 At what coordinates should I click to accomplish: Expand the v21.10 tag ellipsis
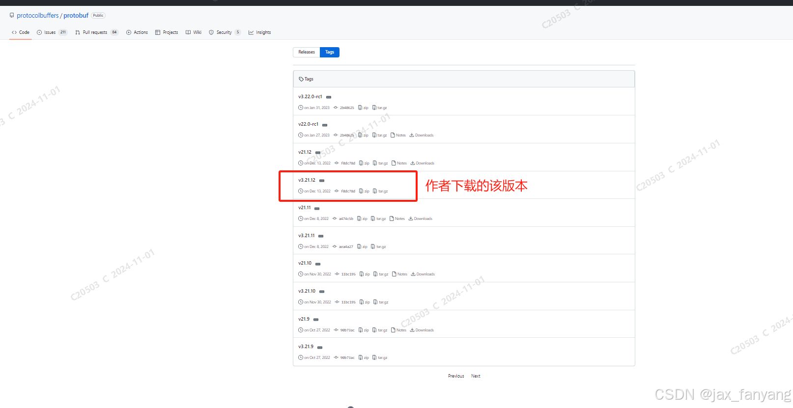318,264
